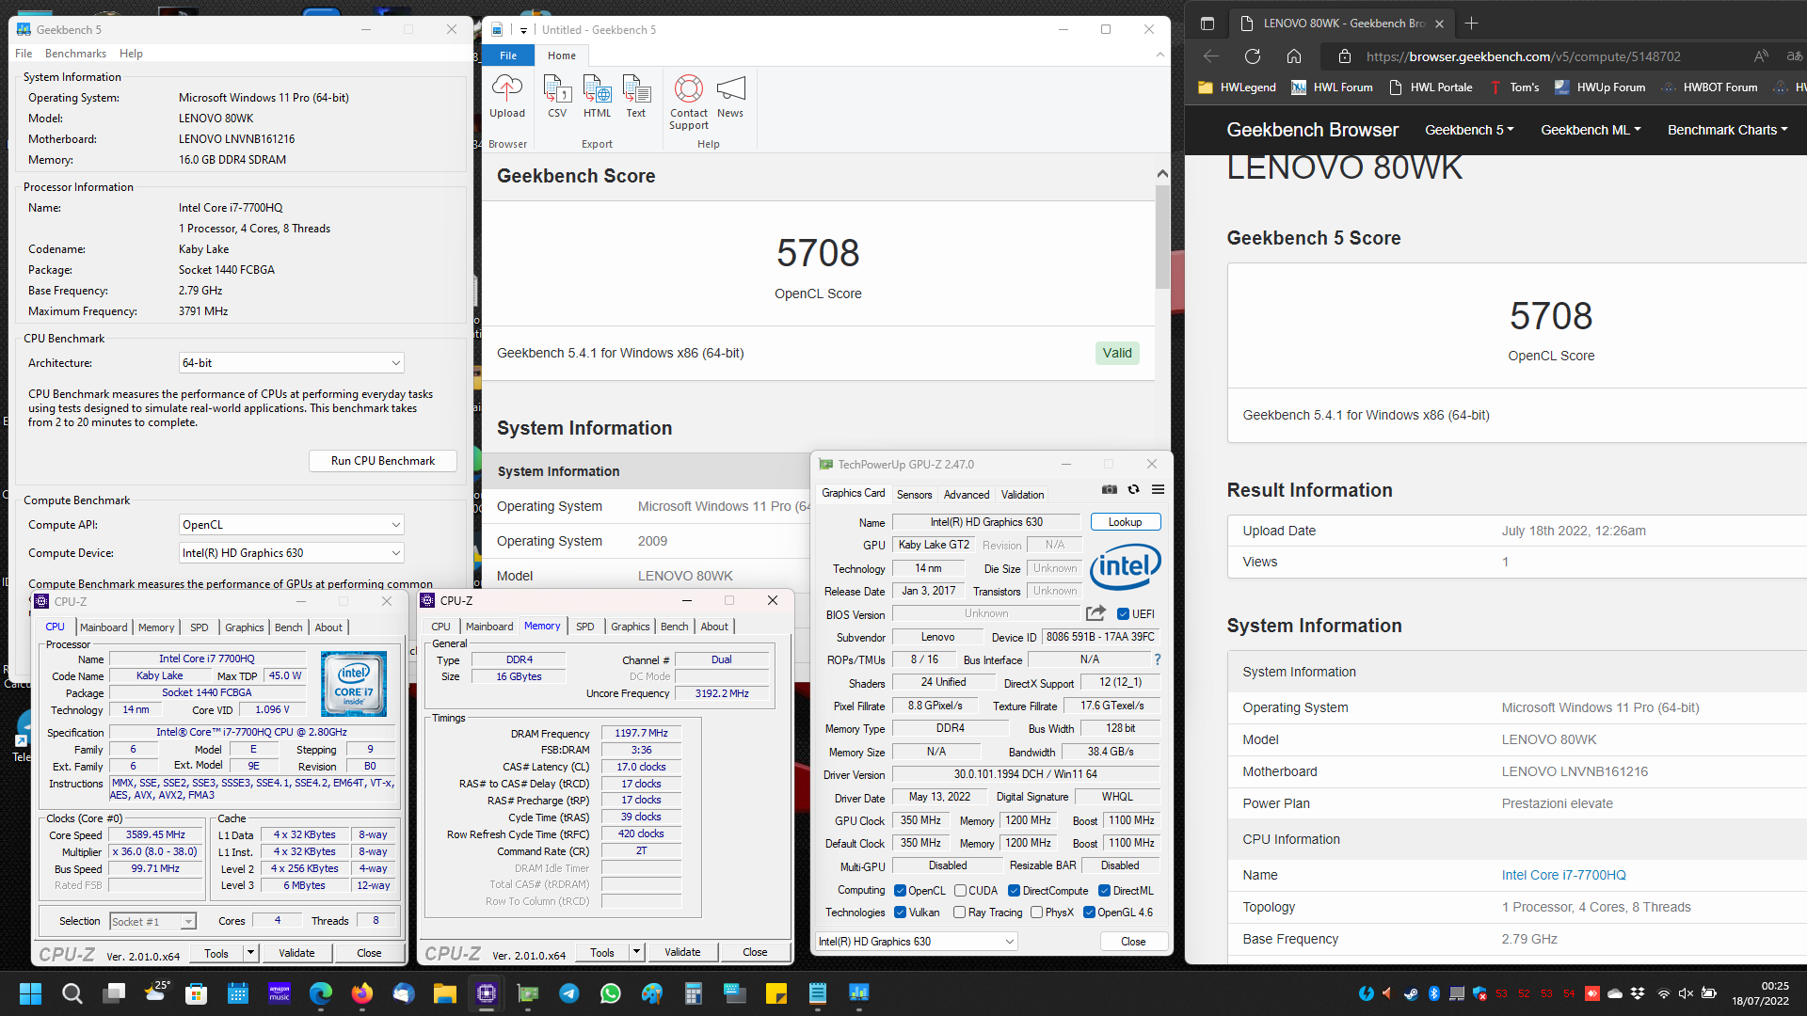The width and height of the screenshot is (1807, 1016).
Task: Open Microsoft Store from taskbar
Action: point(196,993)
